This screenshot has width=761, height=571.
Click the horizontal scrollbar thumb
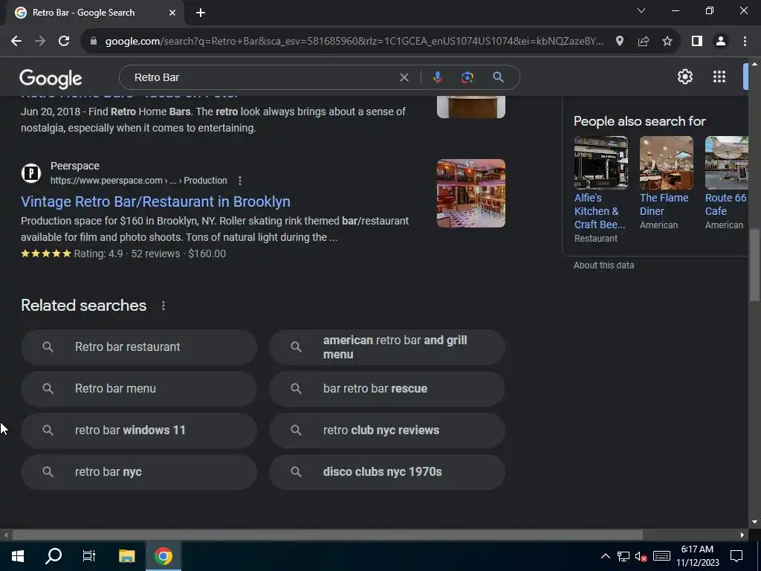coord(327,535)
